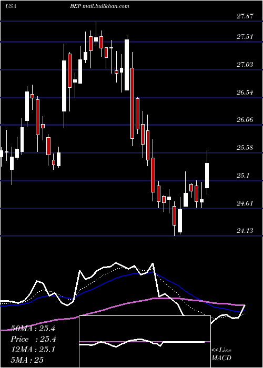Viewport: 263px width, 368px height.
Task: Click inside the MACD inset chart box
Action: [x=145, y=342]
